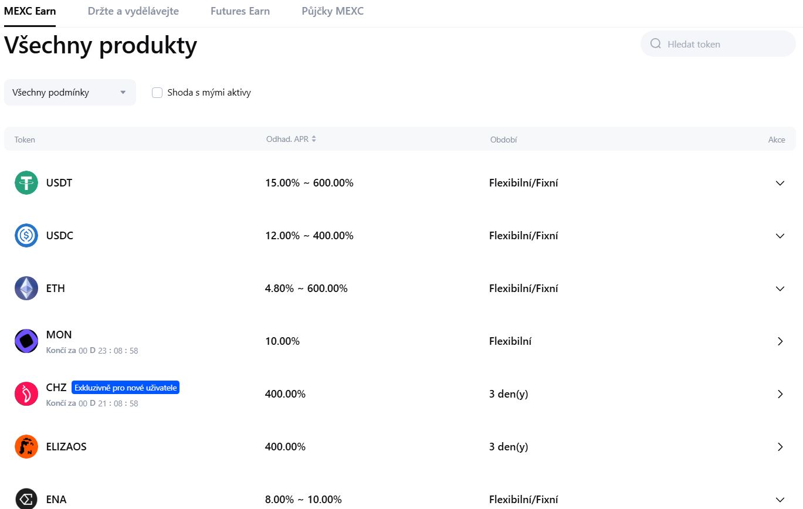Screen dimensions: 803x509
Task: Click the USDT Tether coin icon
Action: point(26,183)
